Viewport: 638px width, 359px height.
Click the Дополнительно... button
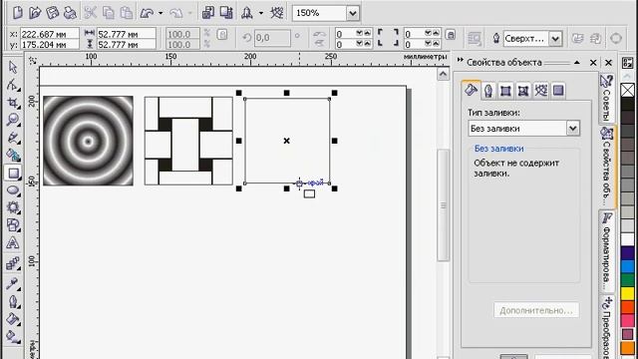click(536, 310)
